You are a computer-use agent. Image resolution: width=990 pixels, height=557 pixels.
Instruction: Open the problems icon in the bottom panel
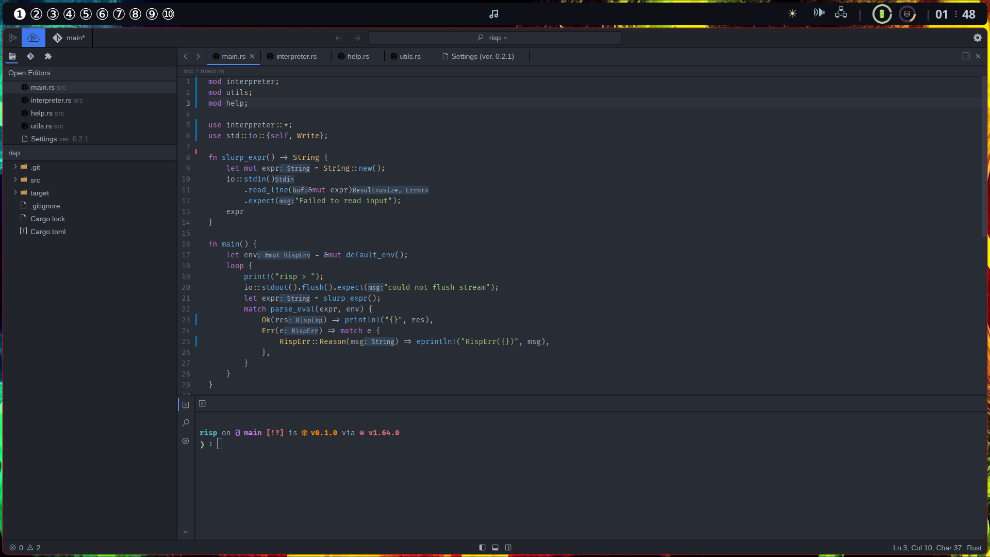pyautogui.click(x=186, y=441)
